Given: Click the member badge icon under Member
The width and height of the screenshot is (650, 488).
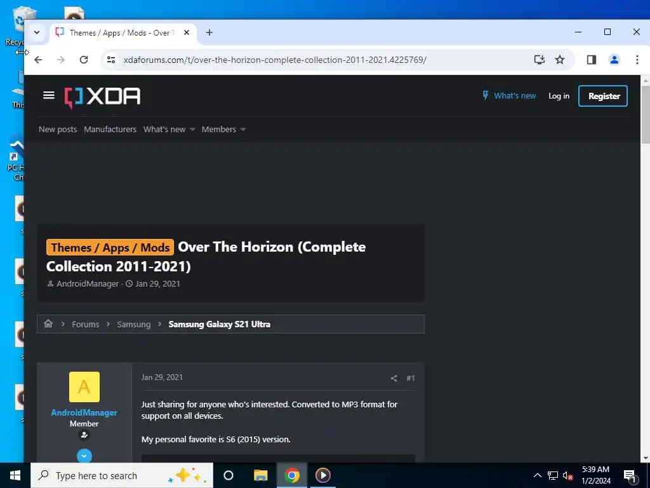Looking at the screenshot, I should pyautogui.click(x=84, y=435).
